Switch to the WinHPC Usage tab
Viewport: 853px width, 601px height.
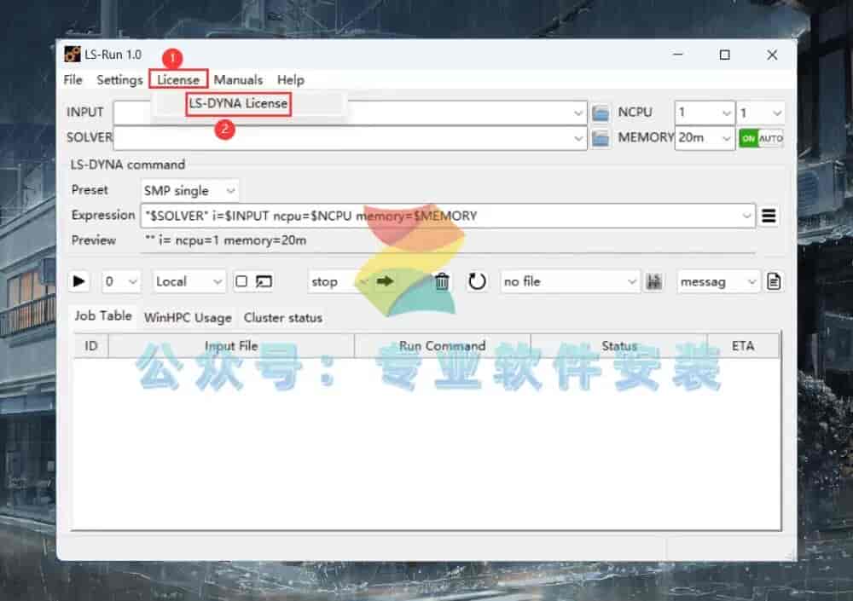point(188,318)
